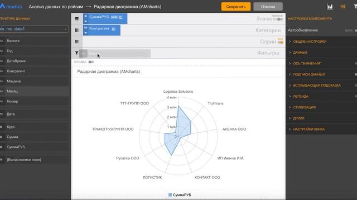
Task: Select the СуммаРУБ field in the data structure
Action: point(34,147)
